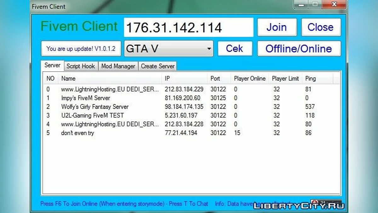Click IP 98.184.174.135 cell
Image resolution: width=378 pixels, height=213 pixels.
[x=184, y=107]
